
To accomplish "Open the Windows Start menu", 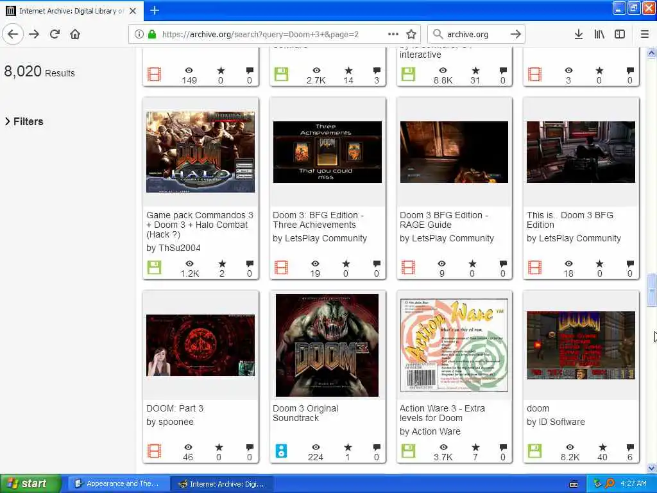I will tap(30, 484).
